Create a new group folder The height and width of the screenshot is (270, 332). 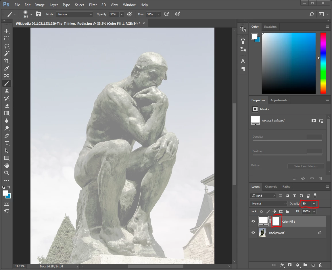coord(305,265)
